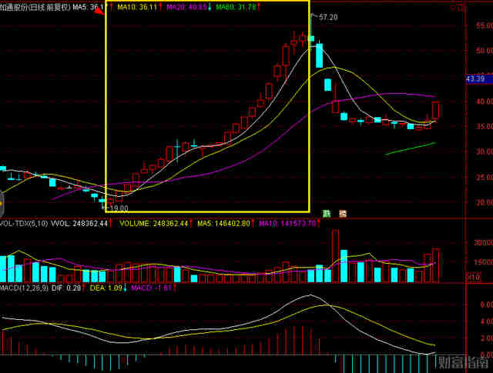Click the DEA: 1.09 value
Image resolution: width=493 pixels, height=373 pixels.
click(x=106, y=288)
